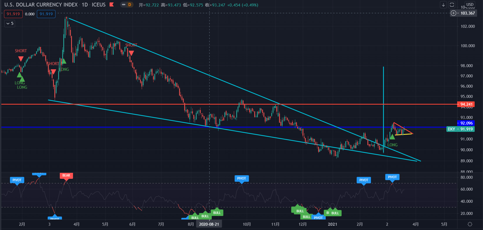The width and height of the screenshot is (483, 230).
Task: Click the green LONG arrow near 91.000
Action: 392,137
